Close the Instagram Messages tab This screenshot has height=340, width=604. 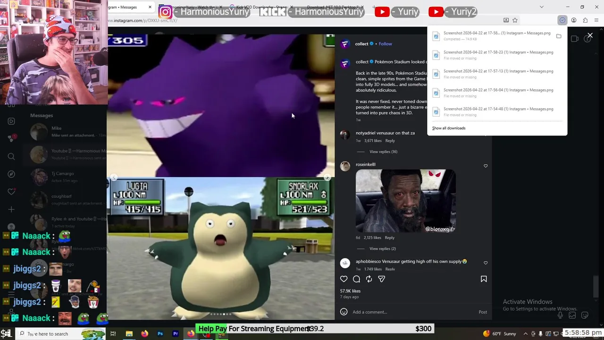[150, 7]
